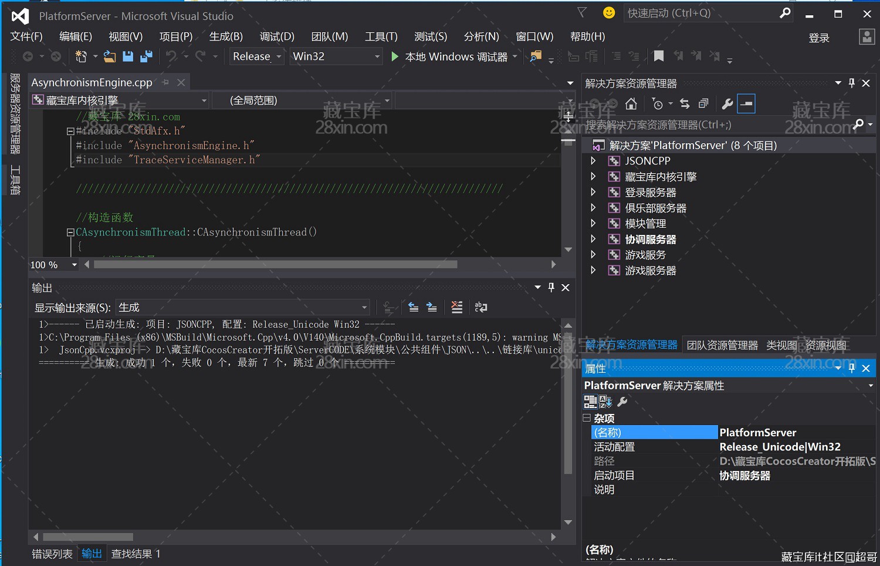Screen dimensions: 880x566
Task: Toggle Preview Selected Items icon
Action: point(746,104)
